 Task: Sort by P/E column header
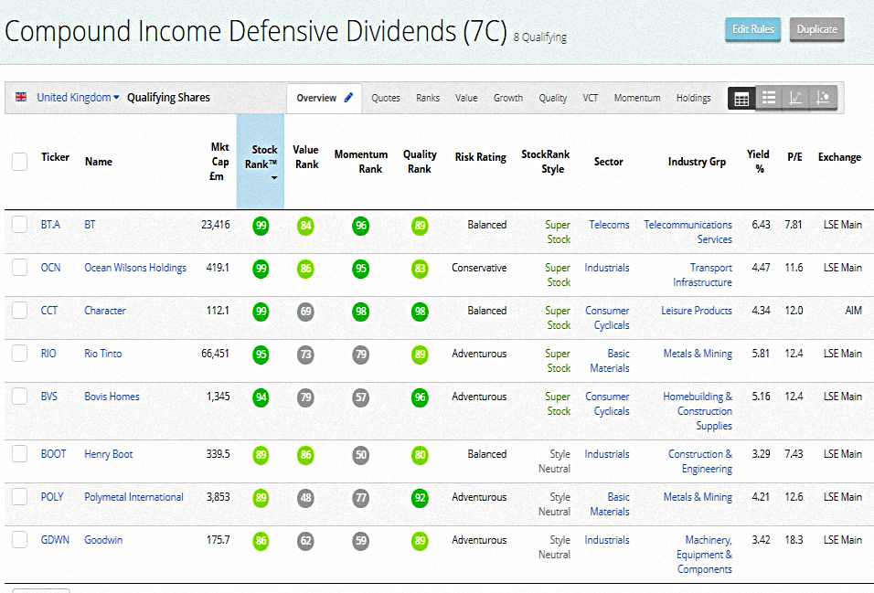tap(794, 157)
